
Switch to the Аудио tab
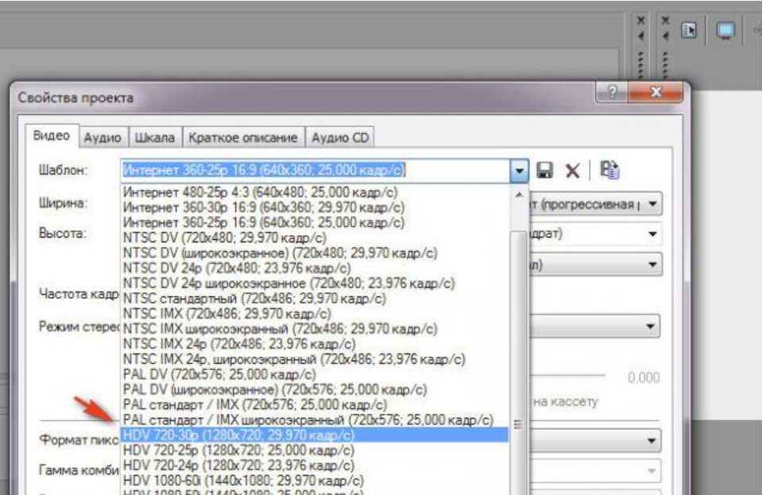pyautogui.click(x=103, y=137)
